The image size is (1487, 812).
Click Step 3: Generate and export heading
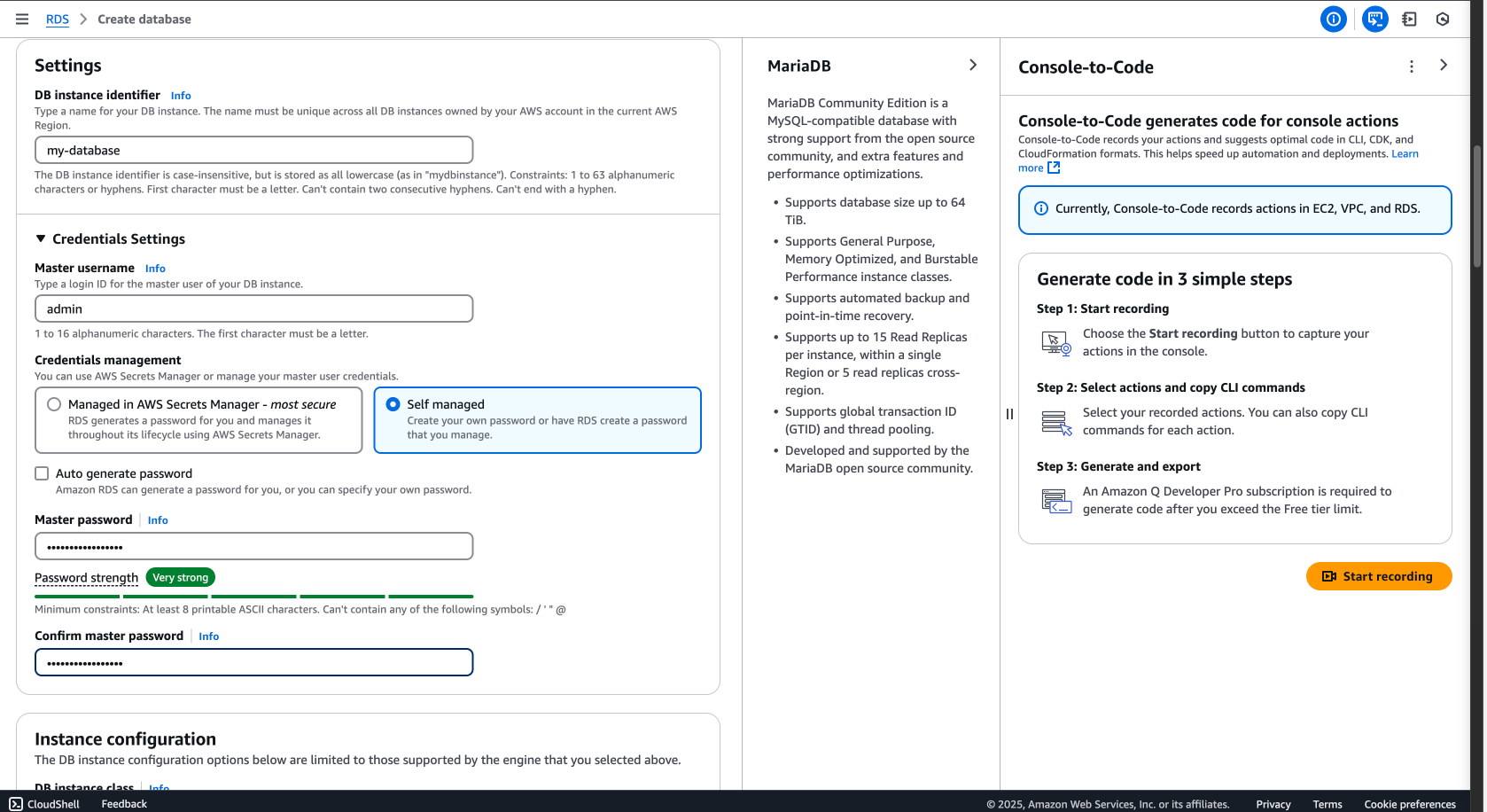coord(1118,466)
